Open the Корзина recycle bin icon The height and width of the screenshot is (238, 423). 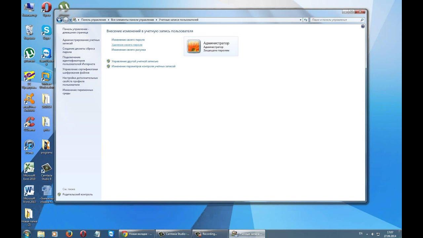point(29,32)
